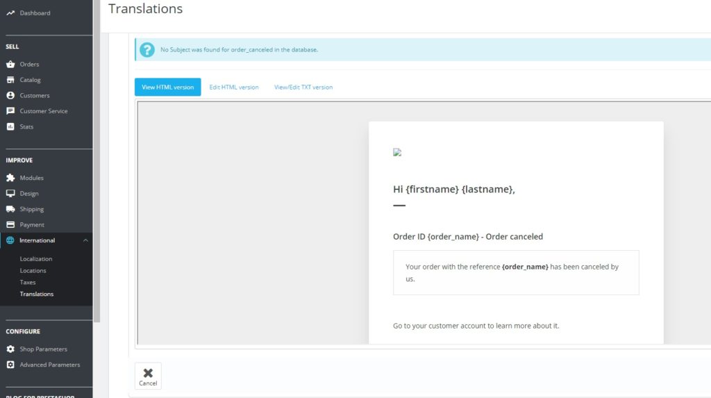Open the Payment menu
This screenshot has height=398, width=711.
(32, 224)
